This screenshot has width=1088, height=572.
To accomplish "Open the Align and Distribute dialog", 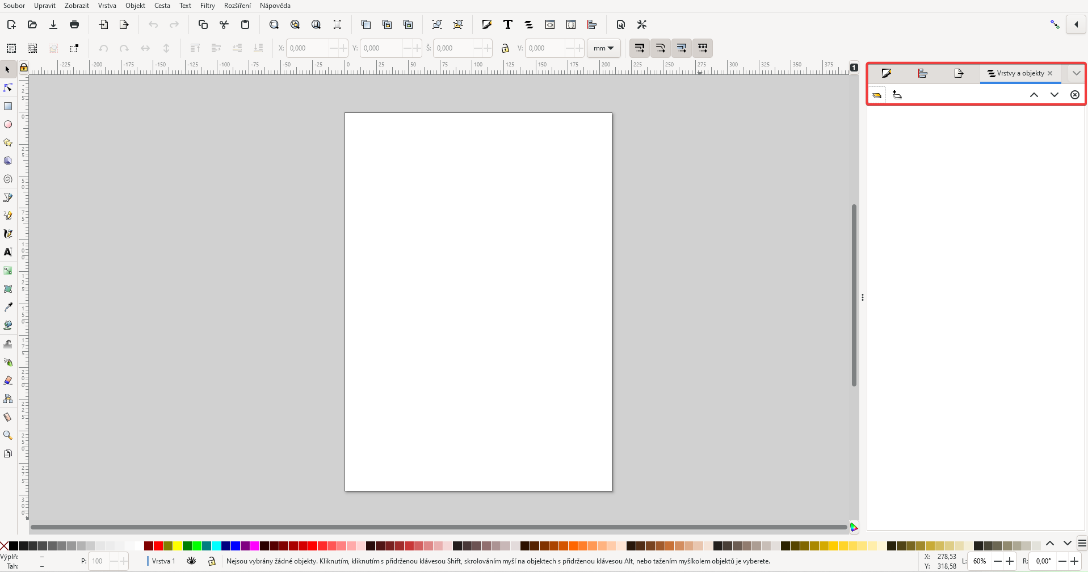I will [x=592, y=24].
